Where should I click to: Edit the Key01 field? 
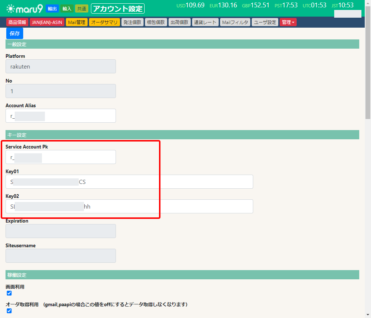pyautogui.click(x=129, y=182)
